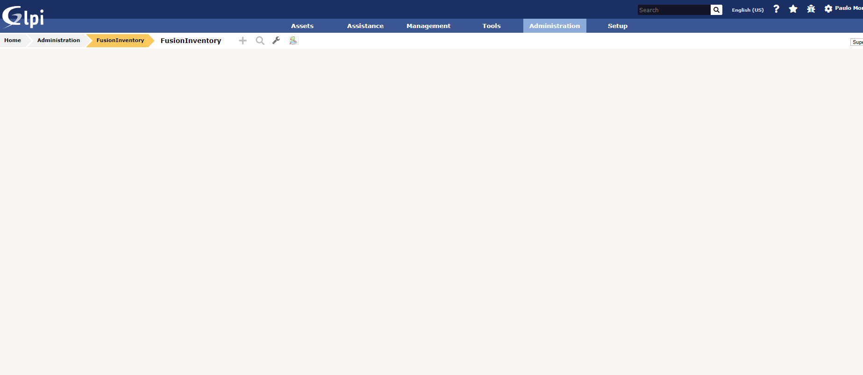Open the Administration menu
This screenshot has height=375, width=863.
(x=555, y=26)
